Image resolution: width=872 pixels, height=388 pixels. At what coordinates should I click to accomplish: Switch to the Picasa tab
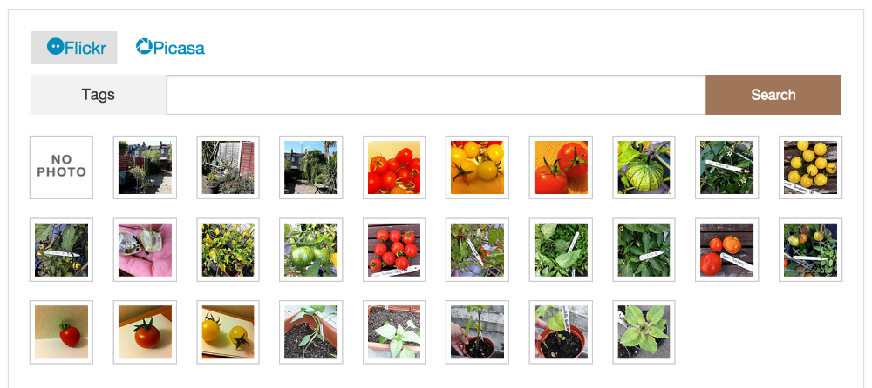(170, 48)
